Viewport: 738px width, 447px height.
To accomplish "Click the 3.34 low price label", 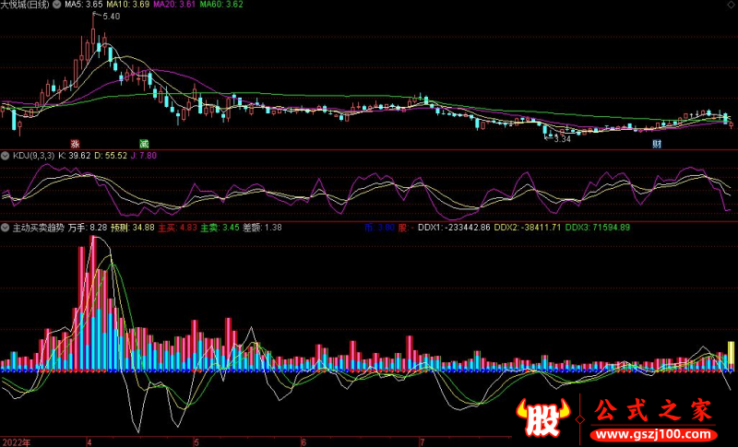I will click(x=563, y=139).
